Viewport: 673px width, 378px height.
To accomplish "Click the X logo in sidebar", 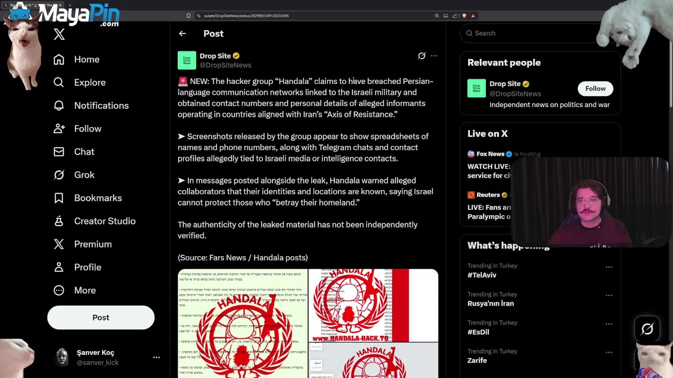I will (x=59, y=35).
